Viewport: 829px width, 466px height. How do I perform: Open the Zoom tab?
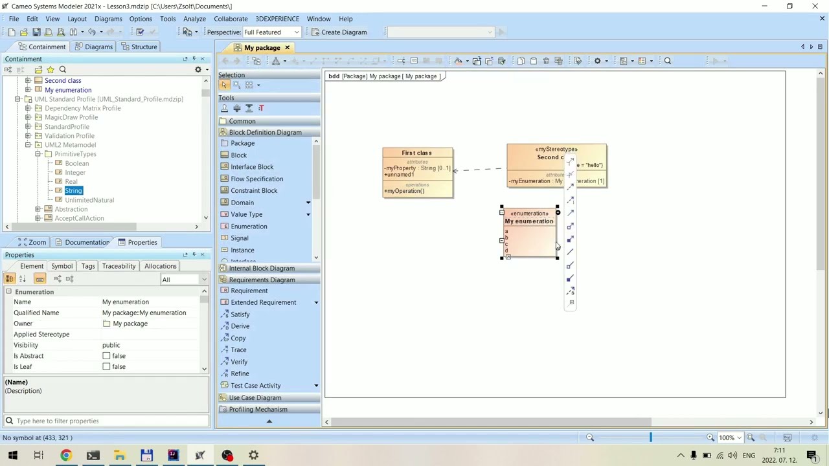pyautogui.click(x=32, y=242)
